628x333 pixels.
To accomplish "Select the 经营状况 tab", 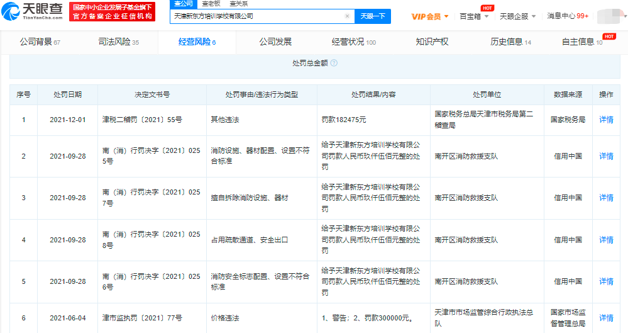I will 354,42.
